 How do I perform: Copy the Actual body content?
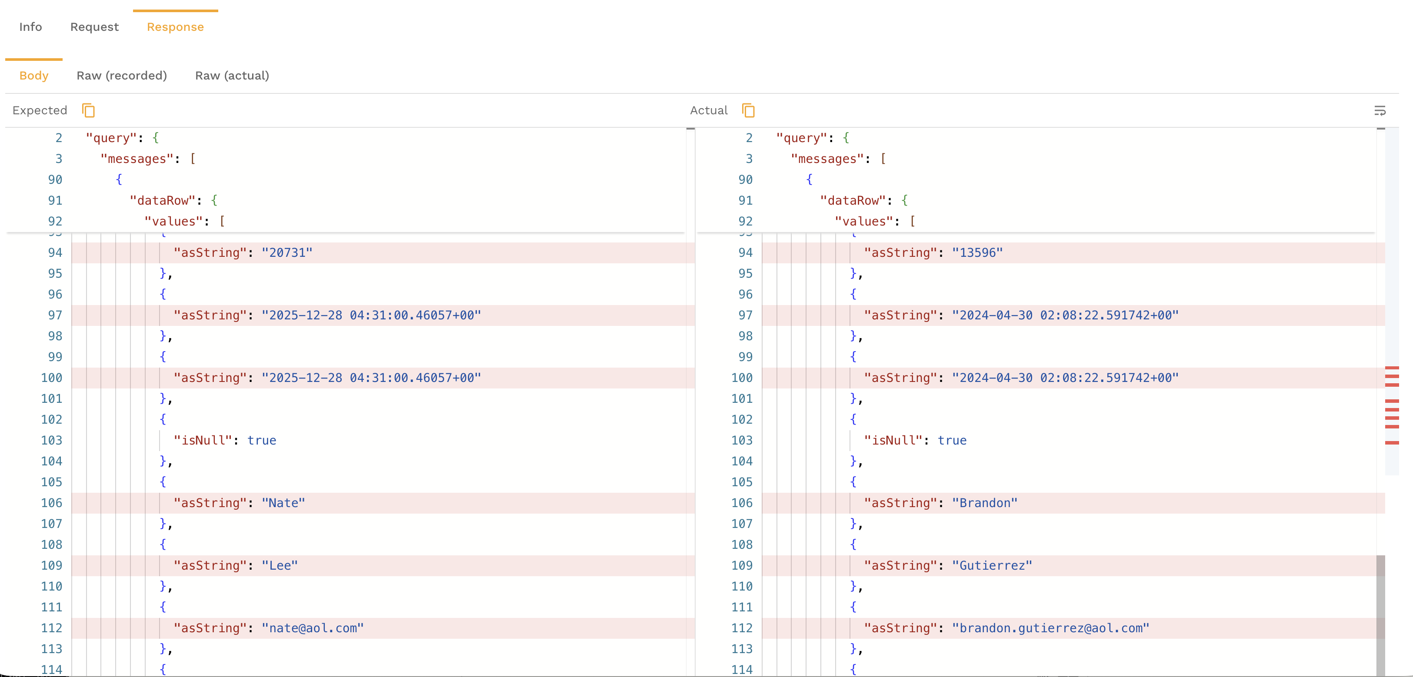click(748, 110)
